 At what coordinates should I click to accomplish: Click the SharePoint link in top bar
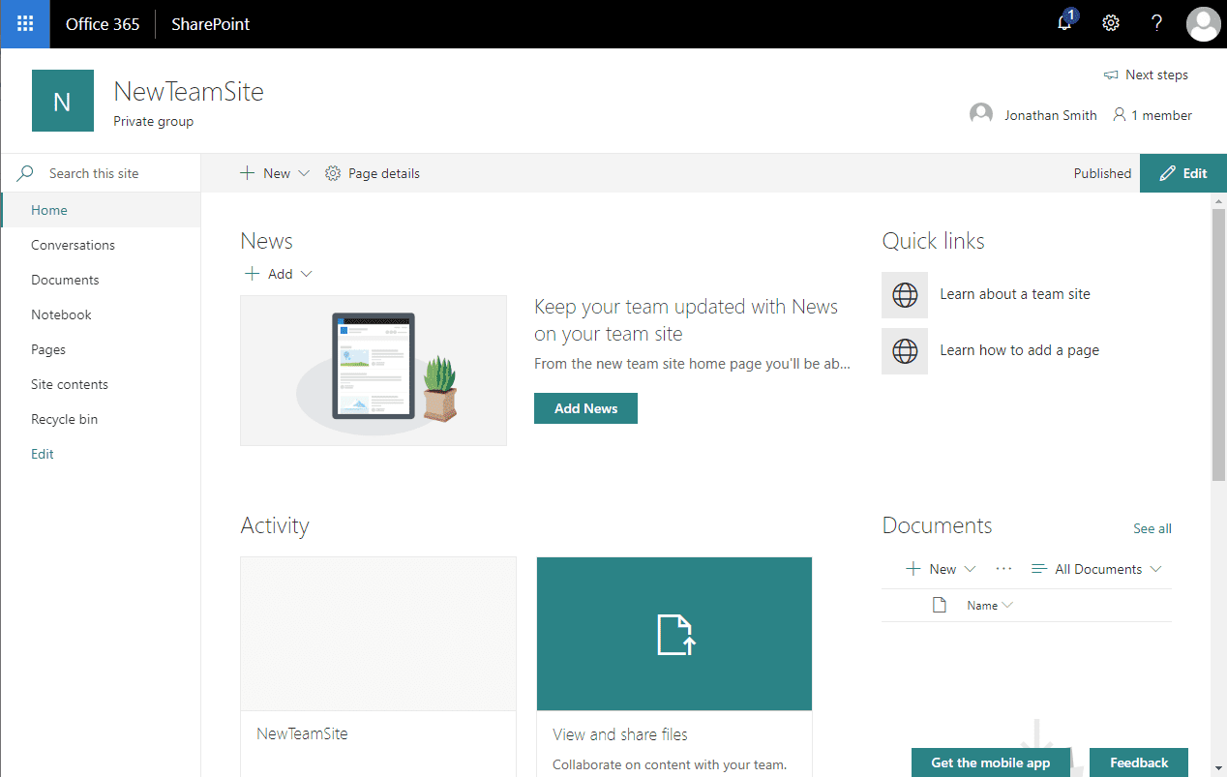point(210,24)
